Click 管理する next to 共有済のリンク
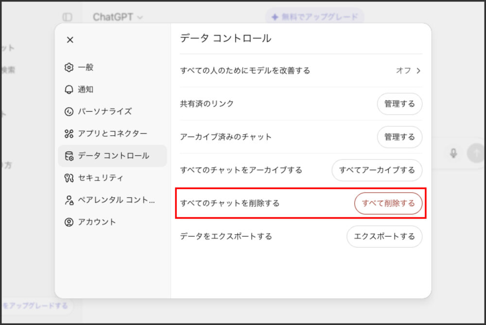The height and width of the screenshot is (325, 486). tap(399, 104)
